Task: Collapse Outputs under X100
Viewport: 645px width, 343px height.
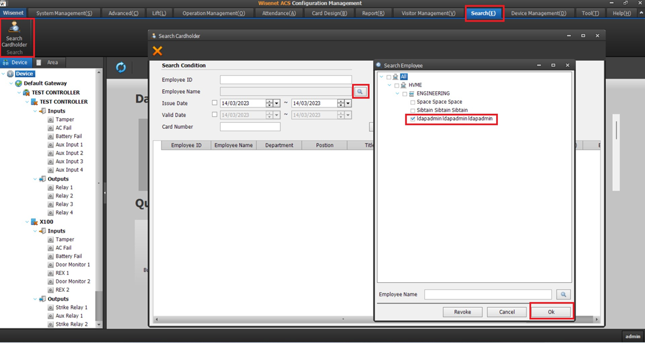Action: coord(35,299)
